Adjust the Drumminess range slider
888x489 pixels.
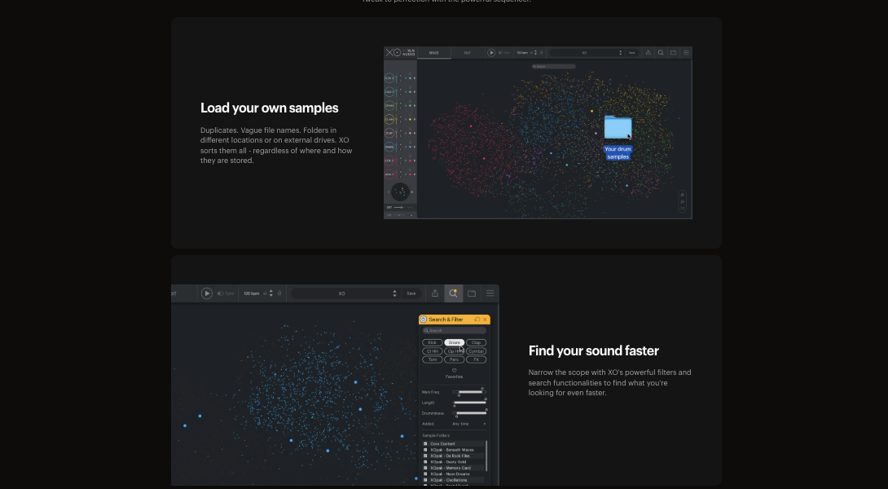469,413
